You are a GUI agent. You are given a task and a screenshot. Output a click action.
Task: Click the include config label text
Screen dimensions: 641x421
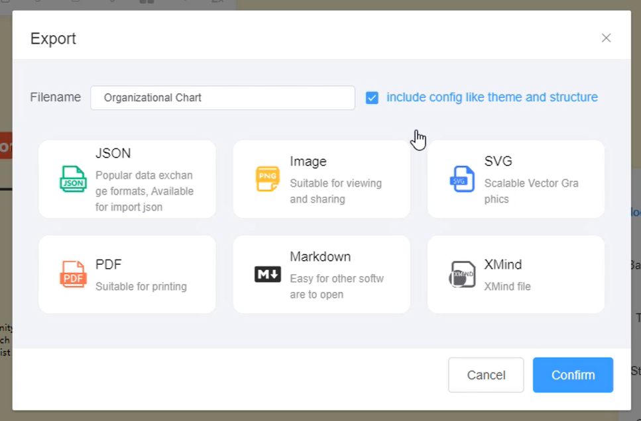pos(492,97)
